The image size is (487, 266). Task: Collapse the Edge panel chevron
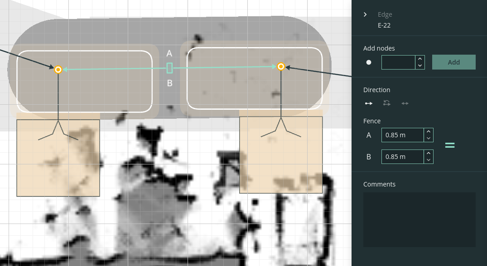click(365, 14)
